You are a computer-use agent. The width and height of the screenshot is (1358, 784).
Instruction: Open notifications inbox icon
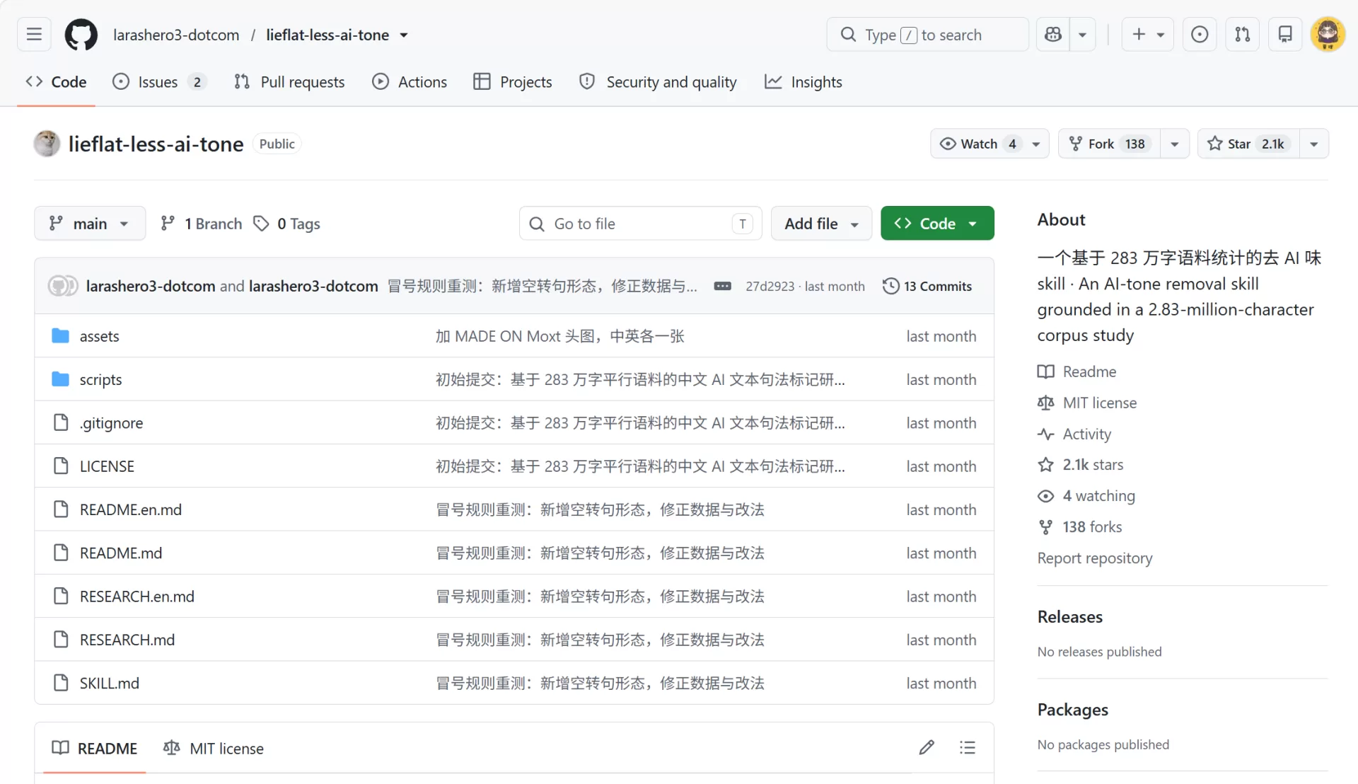click(1285, 35)
